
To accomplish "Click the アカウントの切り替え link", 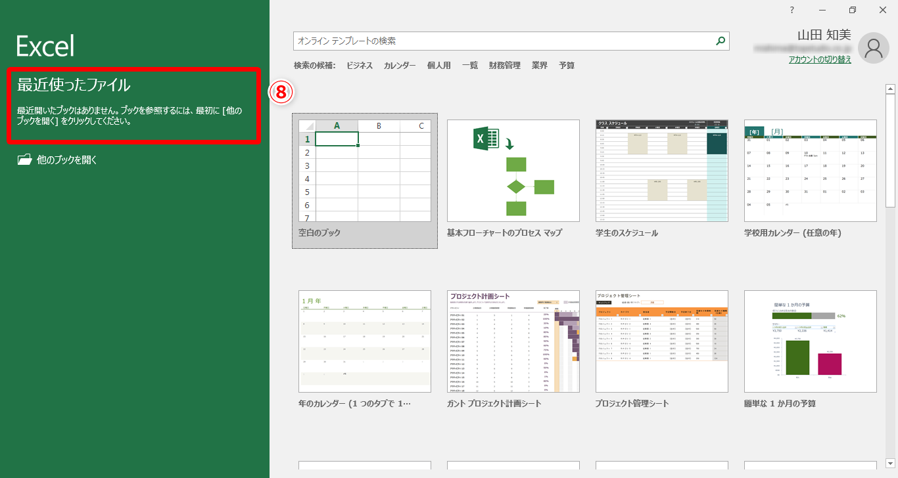I will point(820,59).
